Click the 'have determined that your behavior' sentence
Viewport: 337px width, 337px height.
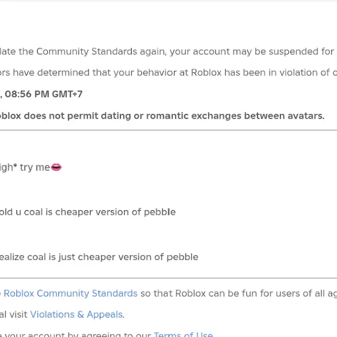(x=168, y=73)
